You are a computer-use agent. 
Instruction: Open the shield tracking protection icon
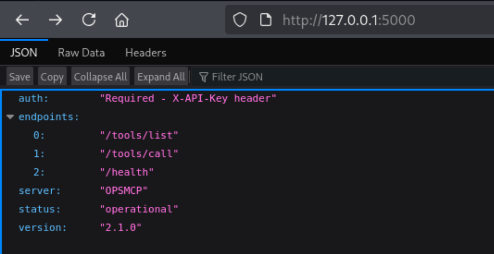(x=240, y=20)
